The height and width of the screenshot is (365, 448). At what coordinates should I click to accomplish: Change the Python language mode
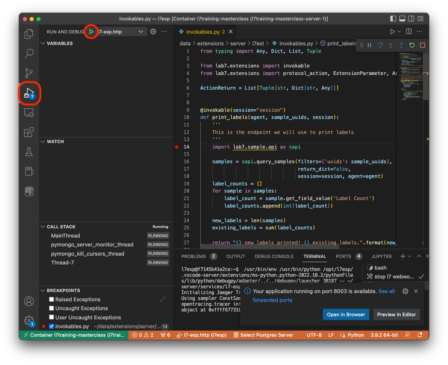pyautogui.click(x=356, y=335)
